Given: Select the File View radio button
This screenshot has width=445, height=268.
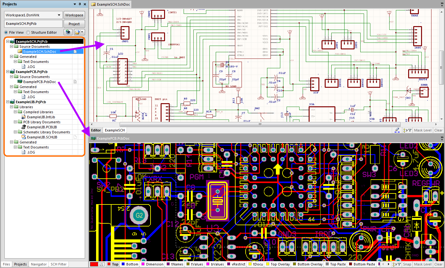Looking at the screenshot, I should point(6,32).
